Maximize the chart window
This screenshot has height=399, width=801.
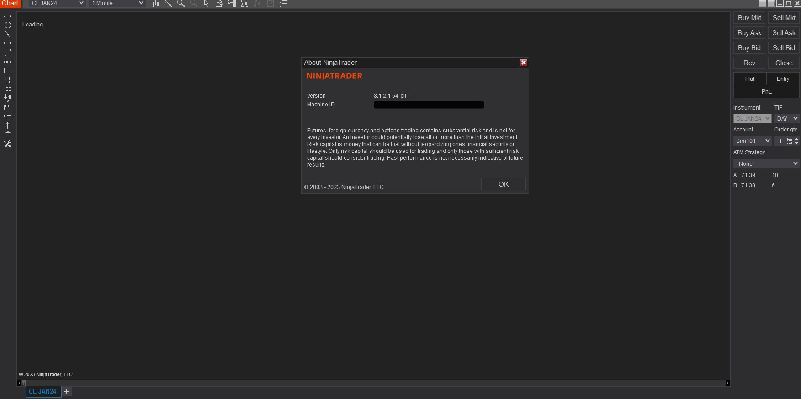pyautogui.click(x=789, y=3)
